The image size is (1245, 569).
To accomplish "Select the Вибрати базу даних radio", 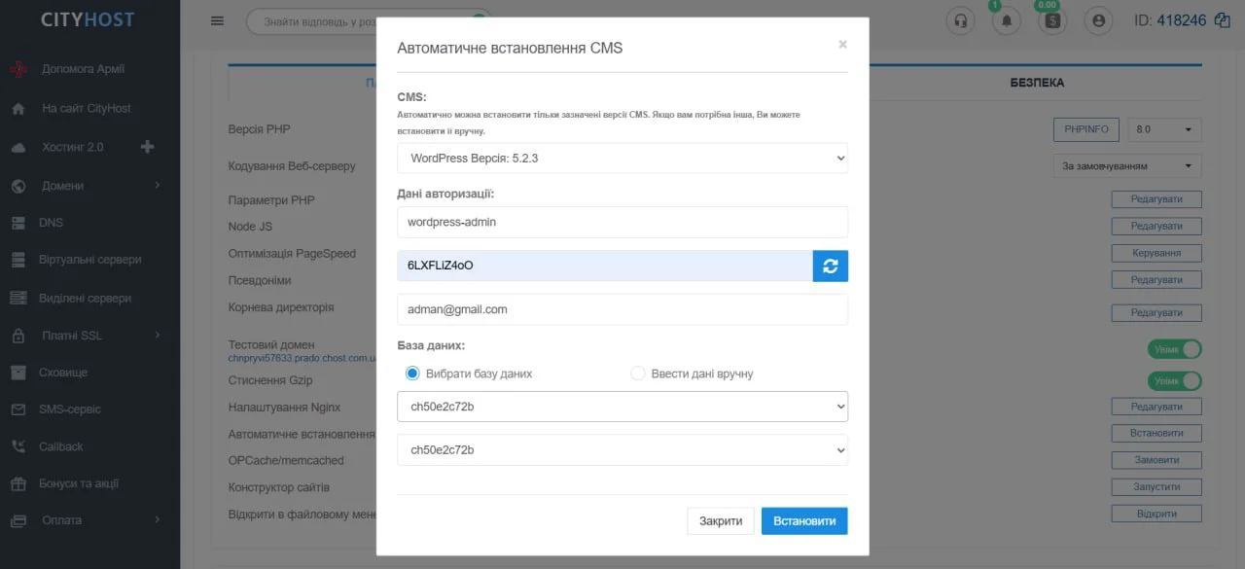I will pos(412,373).
